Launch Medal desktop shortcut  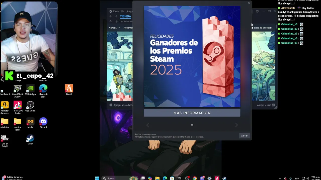pyautogui.click(x=30, y=123)
